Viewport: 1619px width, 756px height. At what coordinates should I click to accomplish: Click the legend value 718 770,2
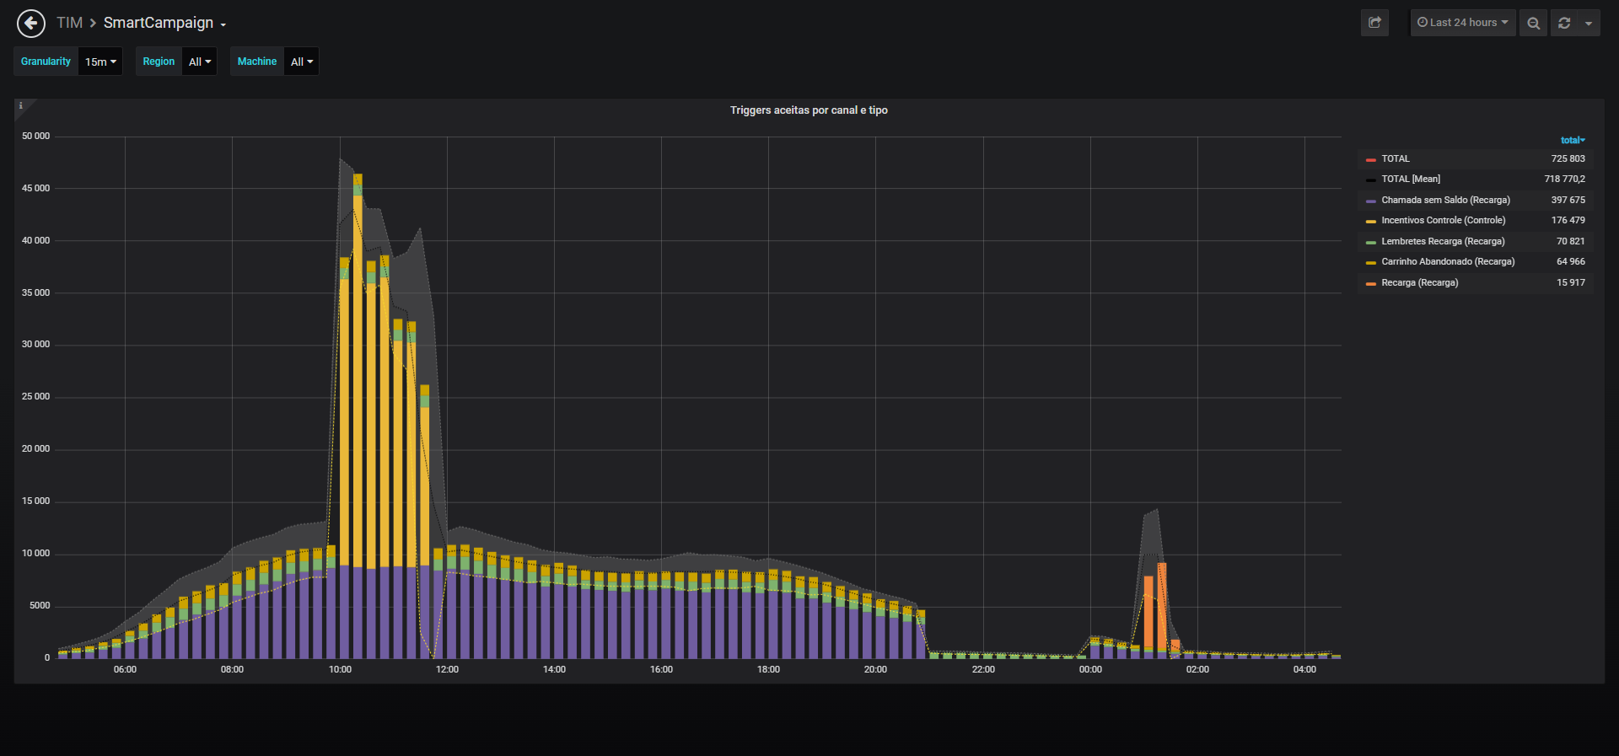click(x=1564, y=179)
